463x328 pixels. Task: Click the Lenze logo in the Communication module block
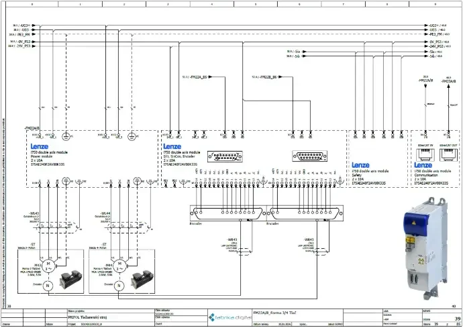pos(423,165)
